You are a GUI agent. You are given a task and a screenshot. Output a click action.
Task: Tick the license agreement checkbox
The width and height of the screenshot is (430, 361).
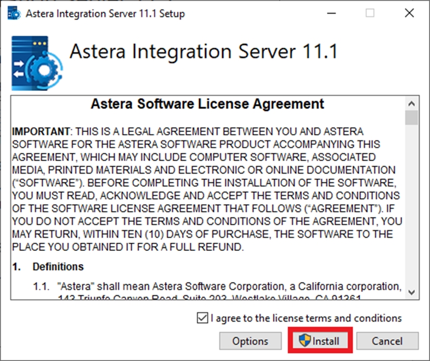(x=202, y=318)
